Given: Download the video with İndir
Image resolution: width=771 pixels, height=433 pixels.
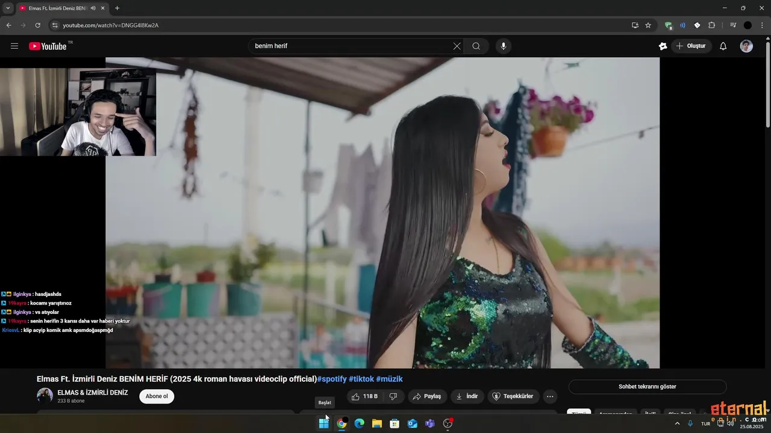Looking at the screenshot, I should [467, 396].
